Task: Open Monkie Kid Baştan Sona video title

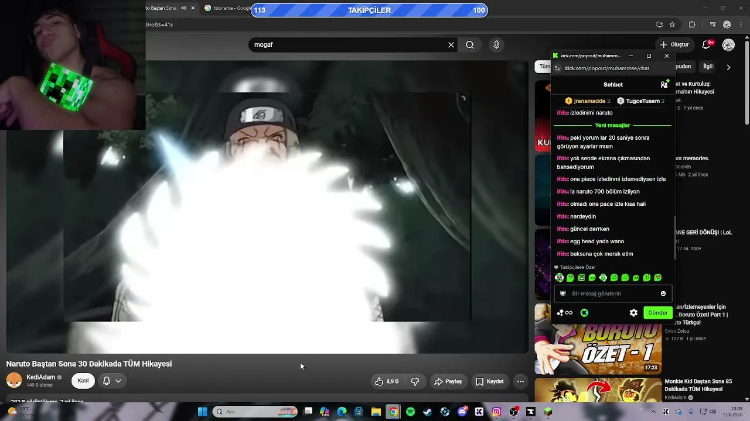Action: tap(698, 385)
